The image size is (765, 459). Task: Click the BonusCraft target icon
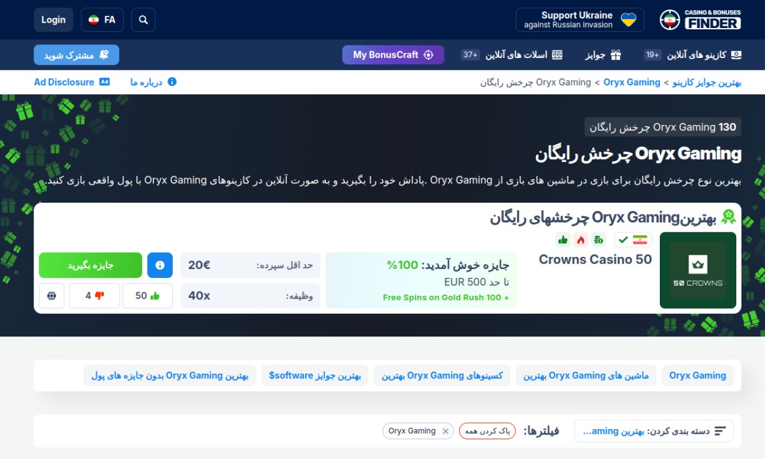tap(429, 55)
